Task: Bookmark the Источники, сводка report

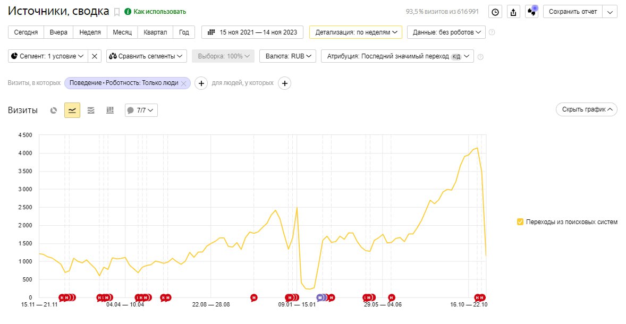Action: click(x=116, y=12)
